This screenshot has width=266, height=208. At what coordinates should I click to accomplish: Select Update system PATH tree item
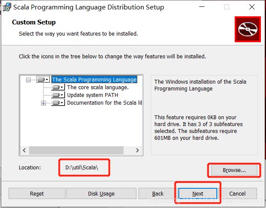(92, 95)
